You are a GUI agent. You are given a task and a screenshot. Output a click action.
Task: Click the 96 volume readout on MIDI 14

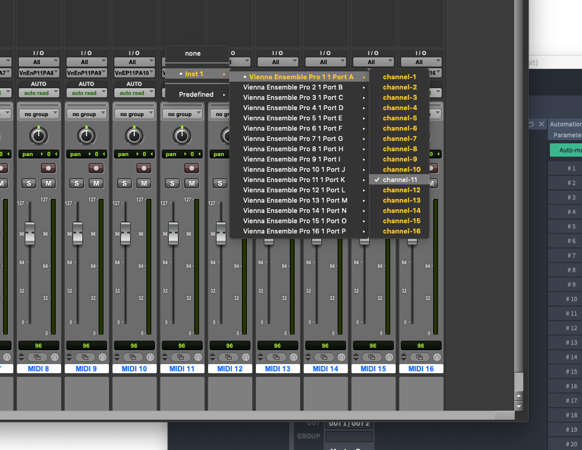tap(325, 345)
